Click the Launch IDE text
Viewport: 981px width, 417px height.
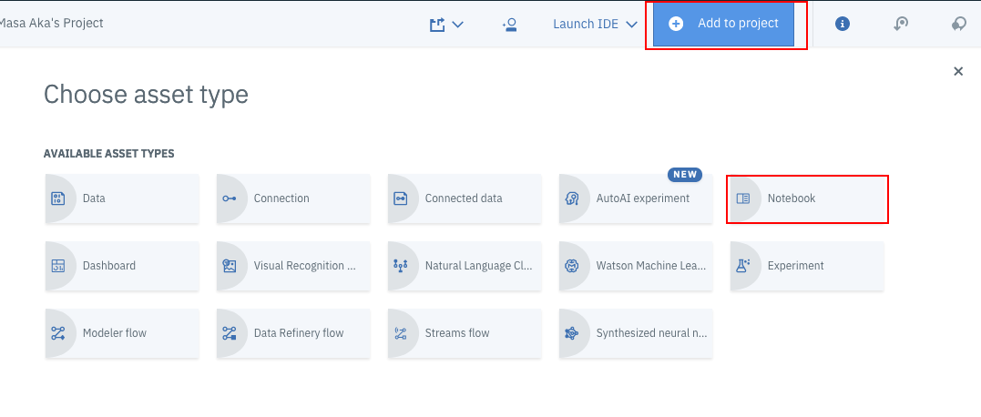coord(586,25)
